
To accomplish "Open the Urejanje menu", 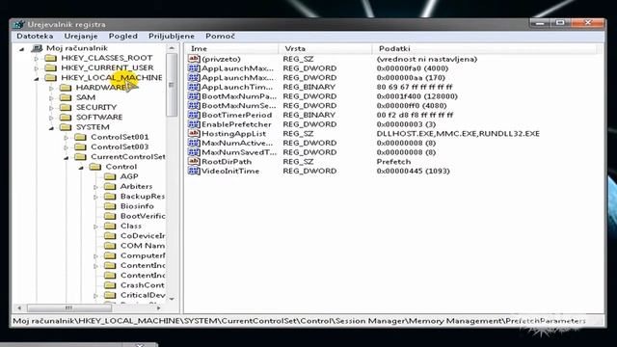I will [81, 37].
